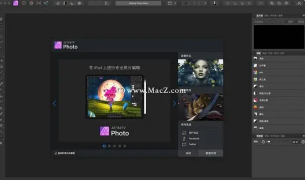Click navigator zoom out minus button
Viewport: 305px width, 180px height.
[263, 142]
